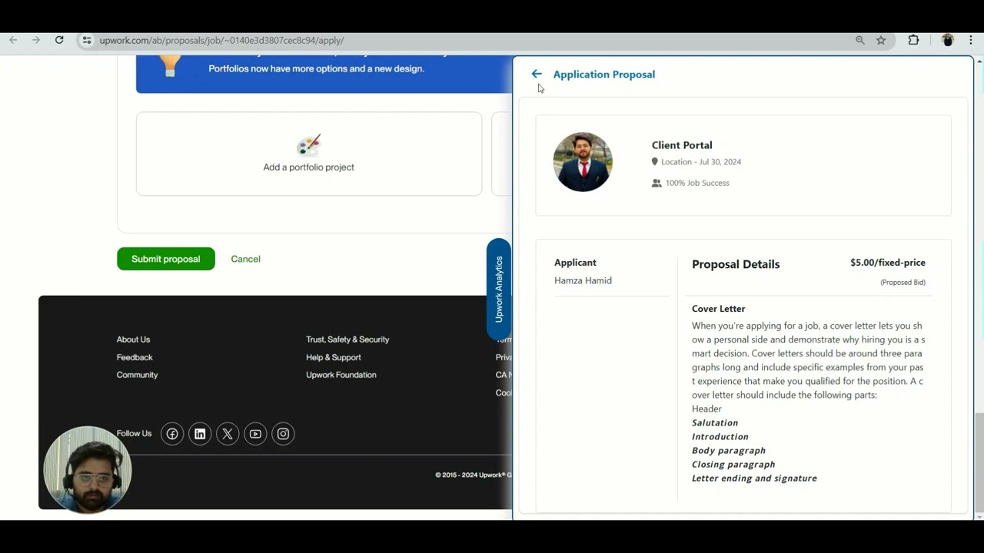Click the Proposal Details heading

point(736,264)
